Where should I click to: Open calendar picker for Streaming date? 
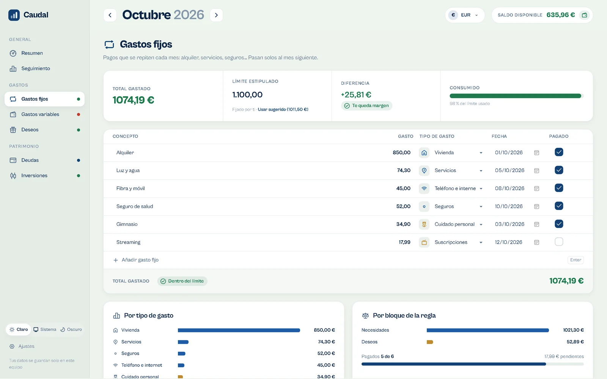(x=536, y=242)
